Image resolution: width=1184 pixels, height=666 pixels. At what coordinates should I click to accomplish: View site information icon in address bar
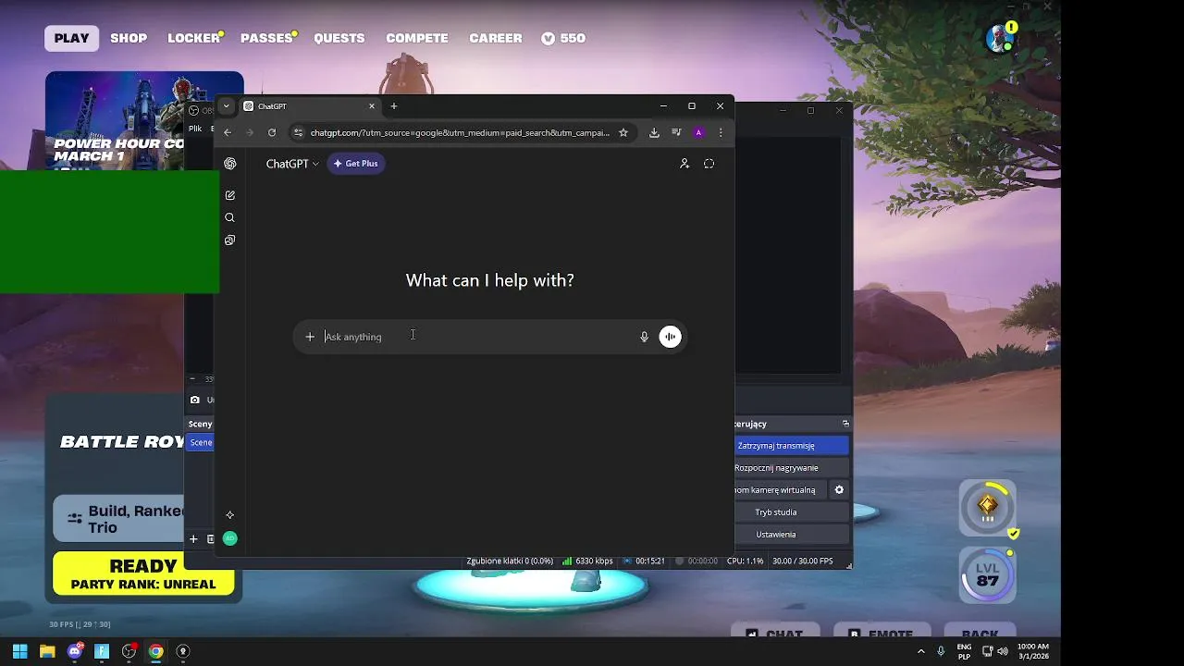click(298, 132)
